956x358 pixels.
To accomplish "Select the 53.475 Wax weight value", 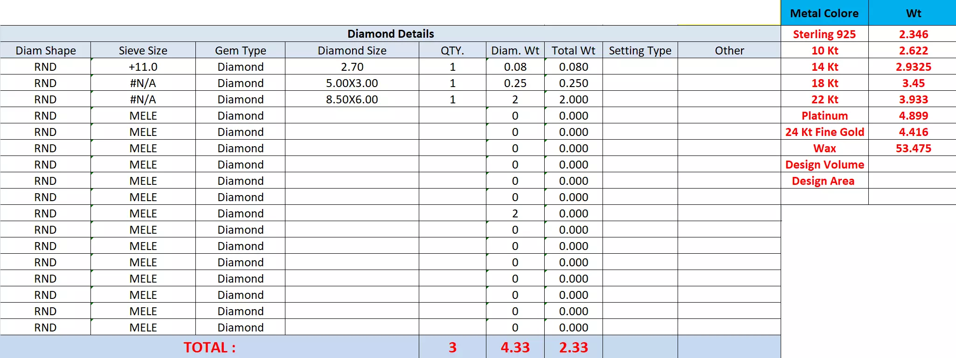I will pyautogui.click(x=913, y=148).
